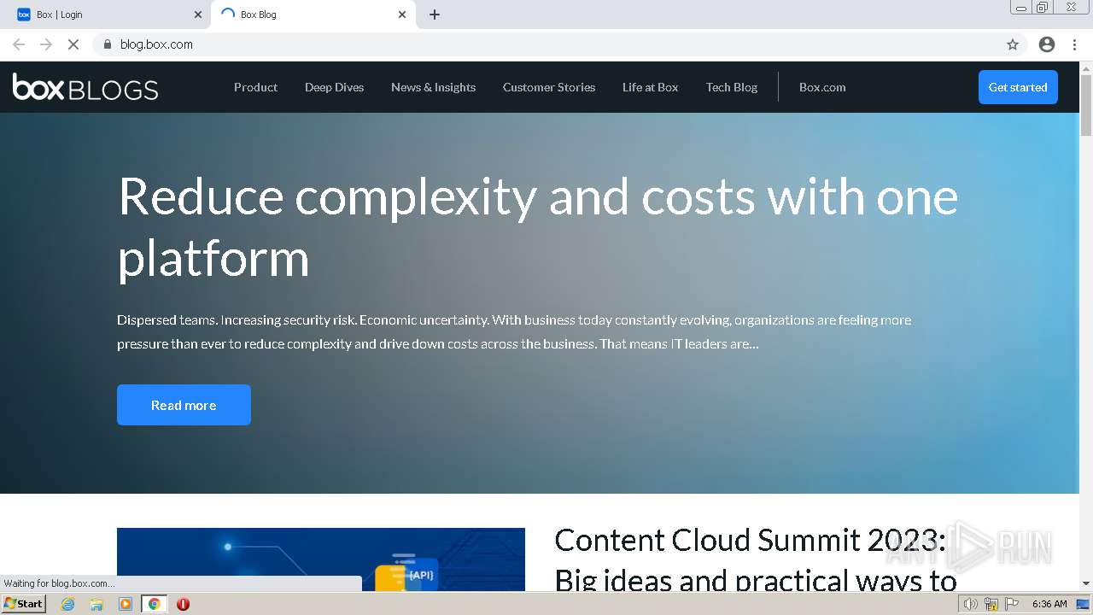1093x615 pixels.
Task: Open Windows Explorer folder on taskbar
Action: [96, 604]
